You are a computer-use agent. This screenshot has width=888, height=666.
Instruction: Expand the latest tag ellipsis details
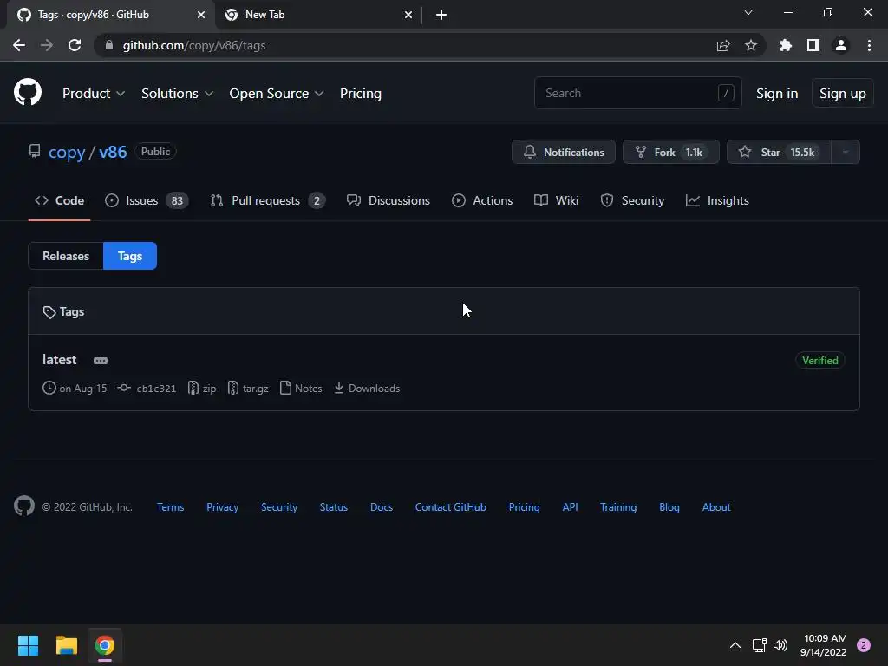(x=101, y=361)
